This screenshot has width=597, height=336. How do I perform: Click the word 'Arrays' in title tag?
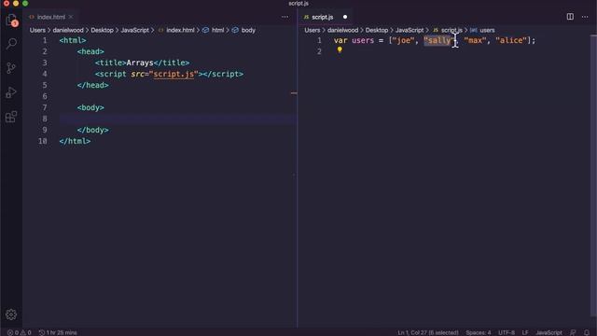coord(140,63)
